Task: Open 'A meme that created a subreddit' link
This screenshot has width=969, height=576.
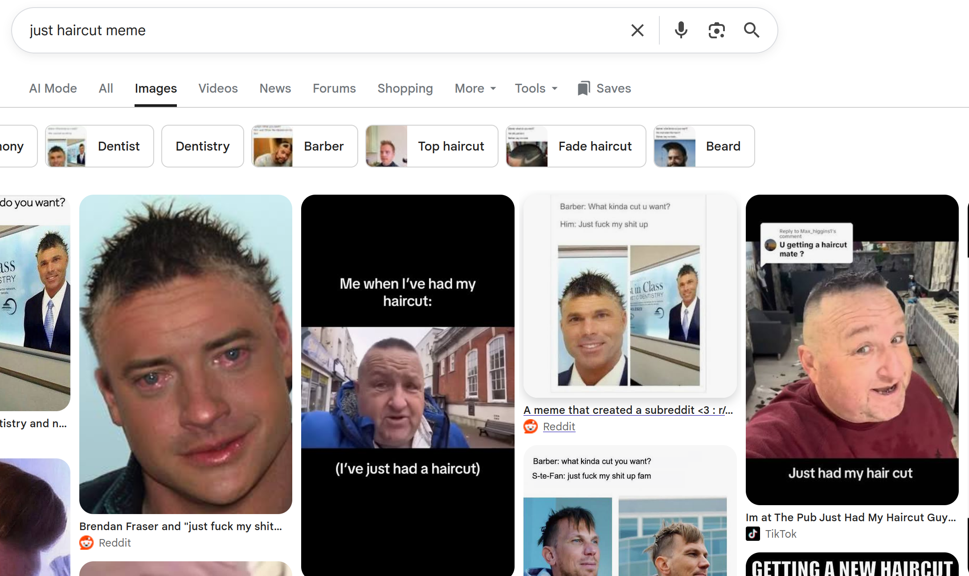Action: tap(628, 410)
